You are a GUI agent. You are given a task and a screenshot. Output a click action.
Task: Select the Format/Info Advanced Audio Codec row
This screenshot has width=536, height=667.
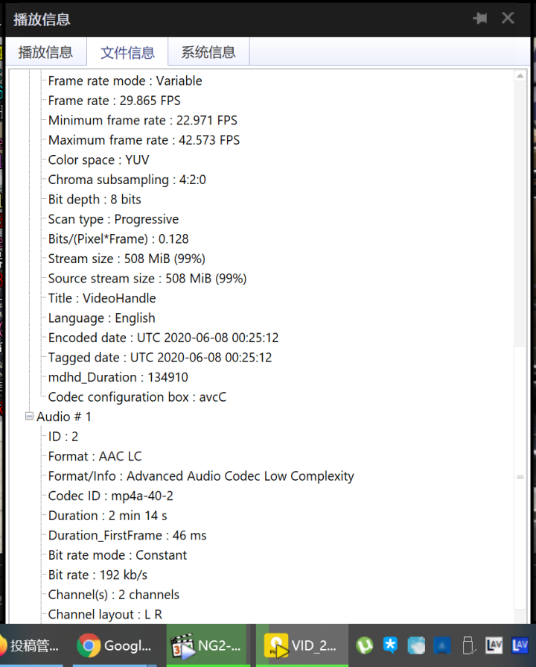(x=201, y=476)
